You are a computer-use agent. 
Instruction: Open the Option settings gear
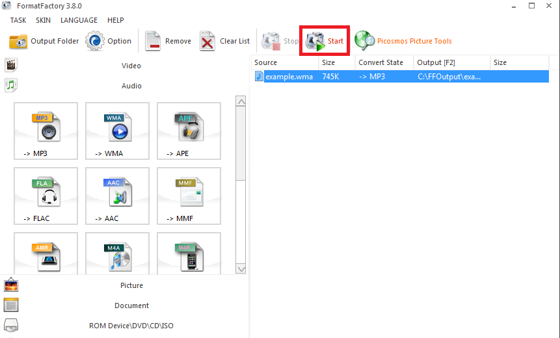click(x=109, y=42)
